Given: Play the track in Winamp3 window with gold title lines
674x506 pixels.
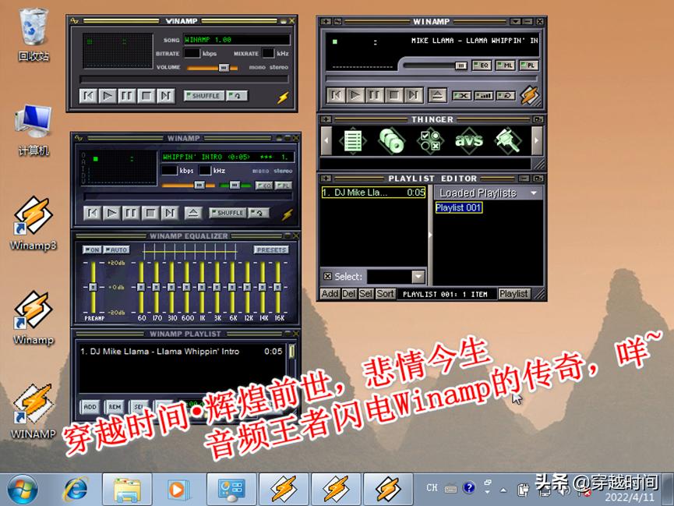Looking at the screenshot, I should (x=355, y=95).
